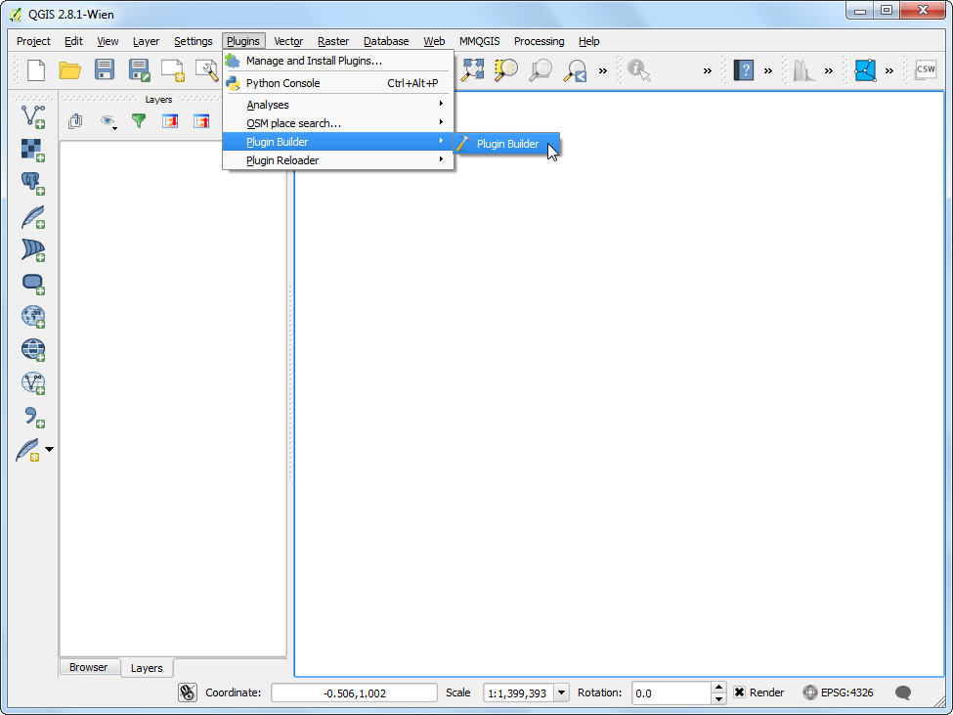Screen dimensions: 953x715
Task: Click the Zoom Last icon
Action: (x=574, y=69)
